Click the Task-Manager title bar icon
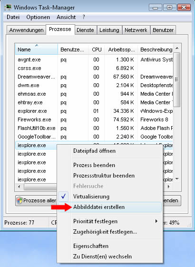Image resolution: width=195 pixels, height=267 pixels. 8,7
